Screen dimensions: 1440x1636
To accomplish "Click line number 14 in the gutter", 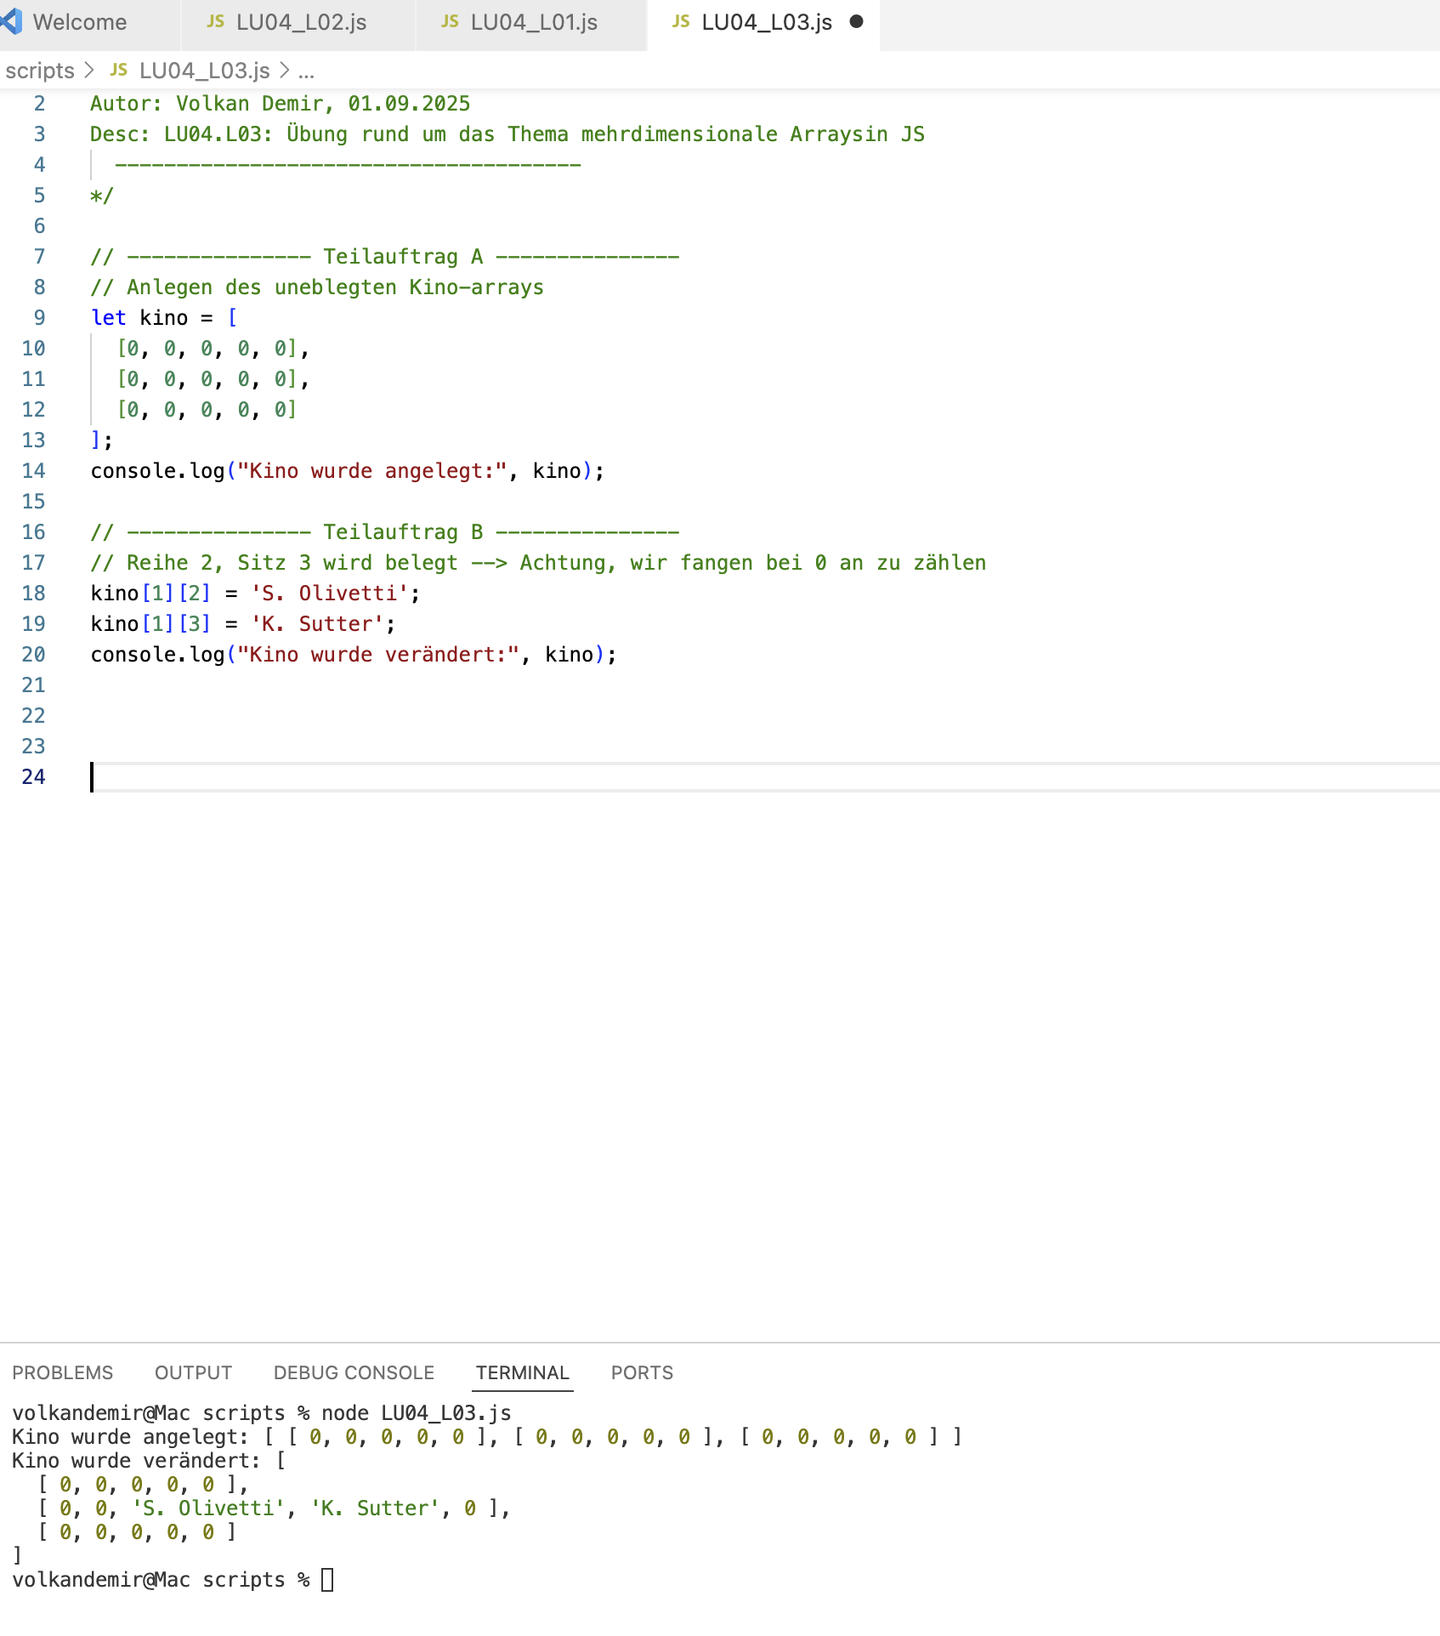I will (x=33, y=470).
